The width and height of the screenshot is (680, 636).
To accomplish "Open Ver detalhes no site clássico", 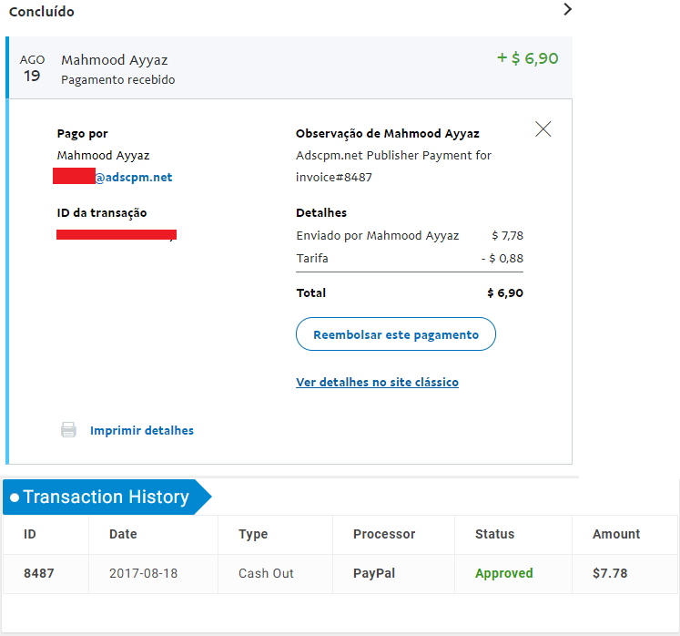I will coord(377,383).
